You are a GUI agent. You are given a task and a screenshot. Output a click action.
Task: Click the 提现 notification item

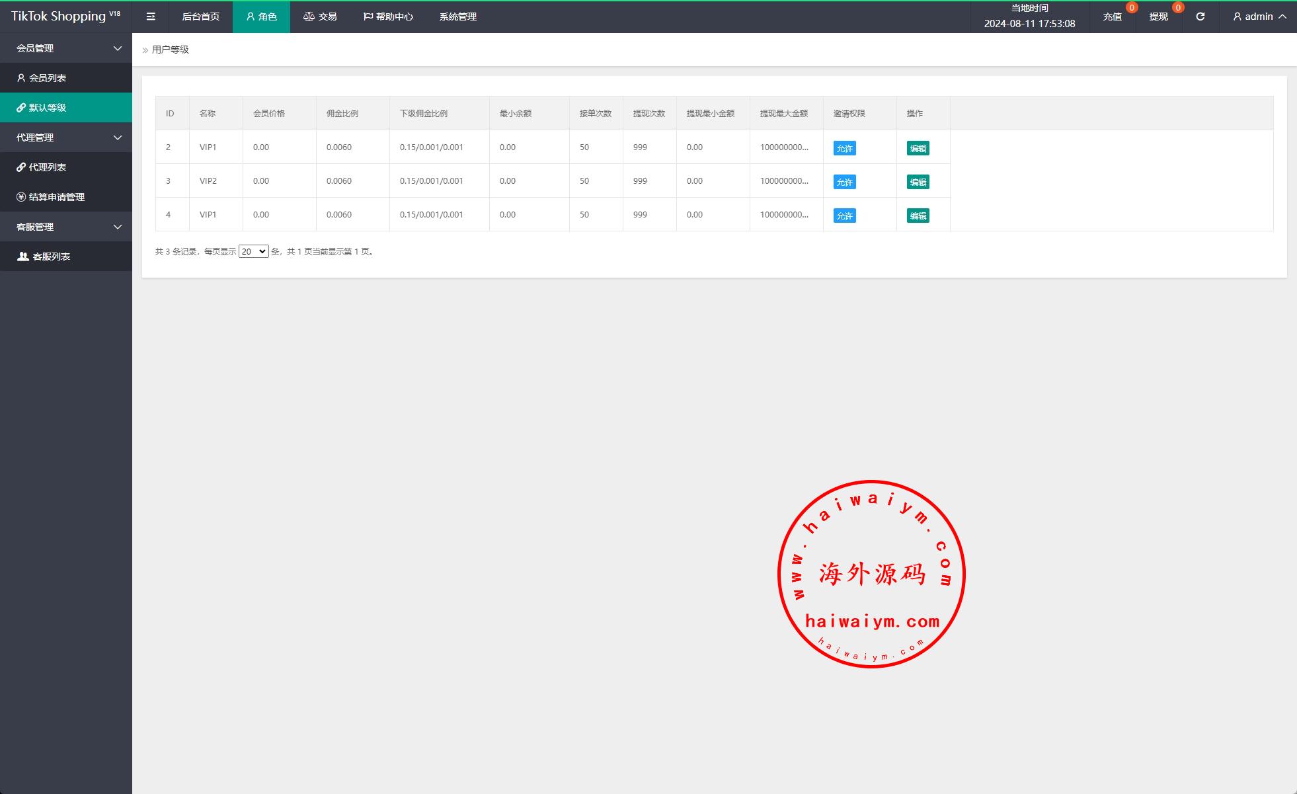pos(1158,17)
